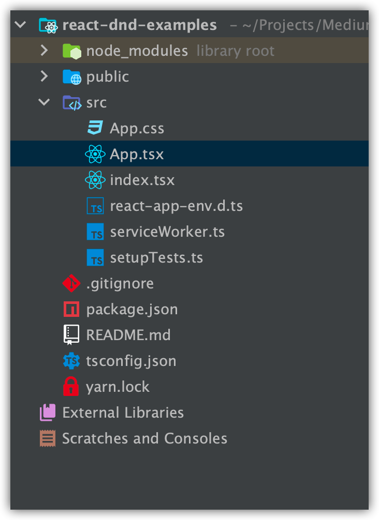Click the Scratches and Consoles icon
Viewport: 379px width, 520px height.
[47, 438]
